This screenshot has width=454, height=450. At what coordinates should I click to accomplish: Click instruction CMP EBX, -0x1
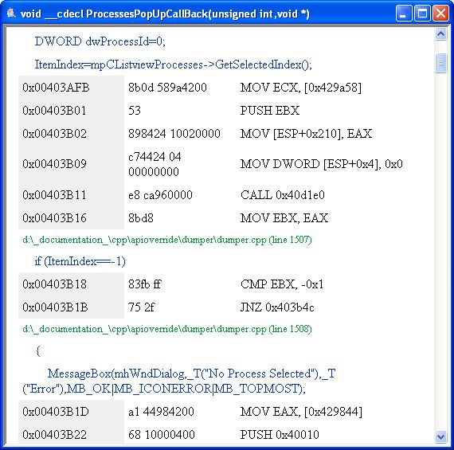click(x=282, y=284)
